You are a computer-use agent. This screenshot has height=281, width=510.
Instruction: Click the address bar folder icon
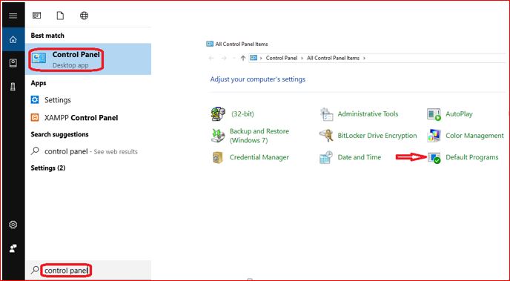254,58
